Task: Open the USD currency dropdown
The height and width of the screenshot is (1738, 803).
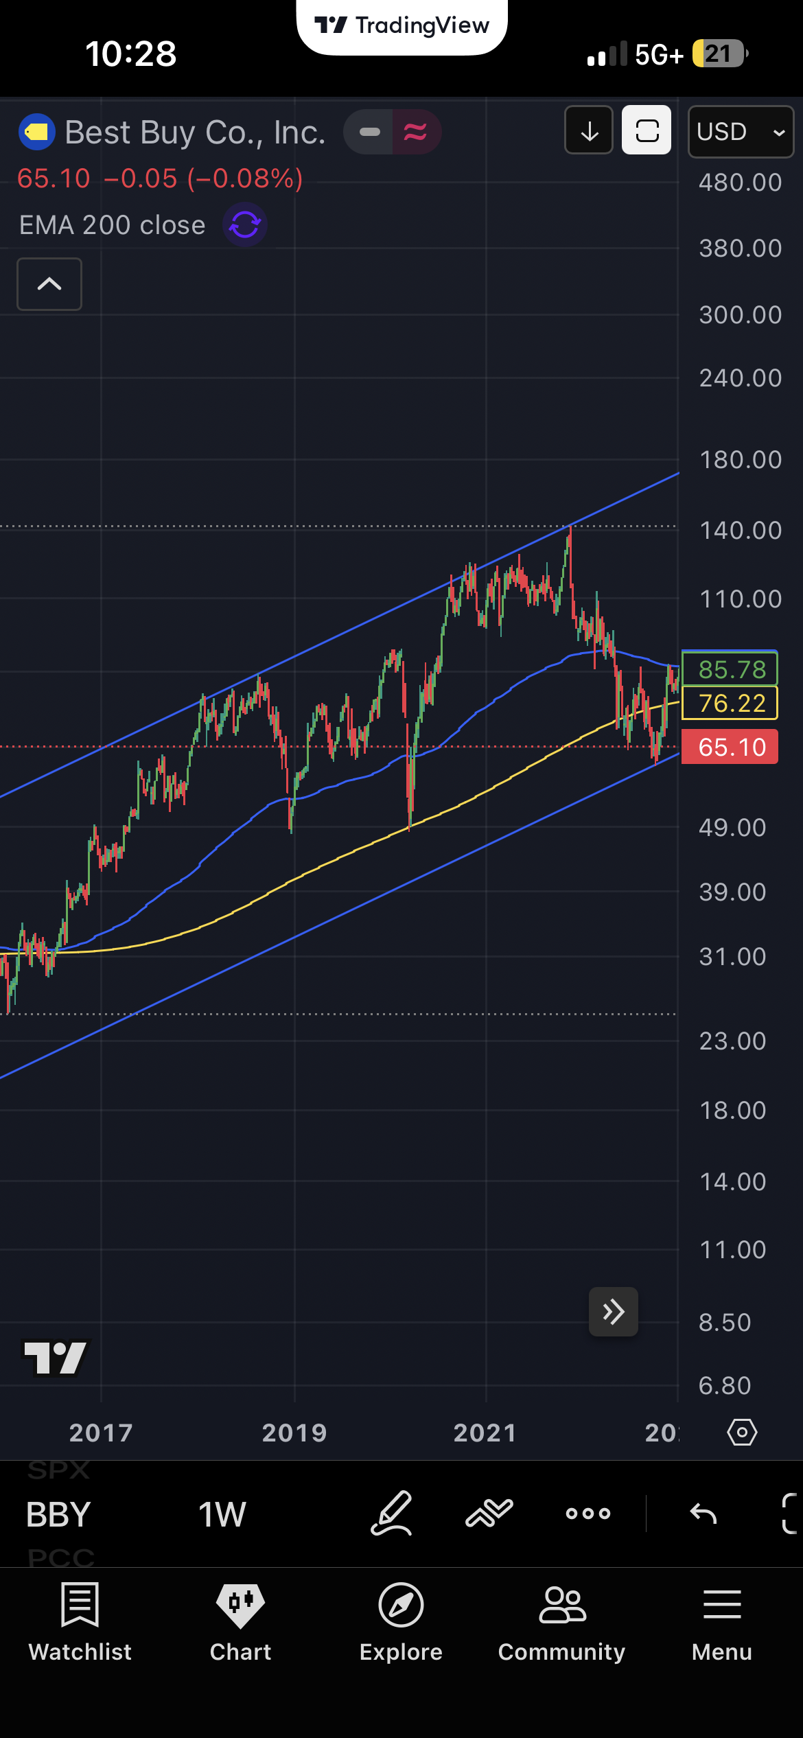Action: point(741,131)
